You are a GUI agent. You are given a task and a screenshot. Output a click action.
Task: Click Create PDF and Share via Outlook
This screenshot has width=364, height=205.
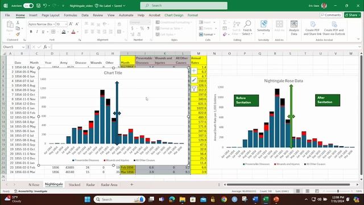(334, 28)
